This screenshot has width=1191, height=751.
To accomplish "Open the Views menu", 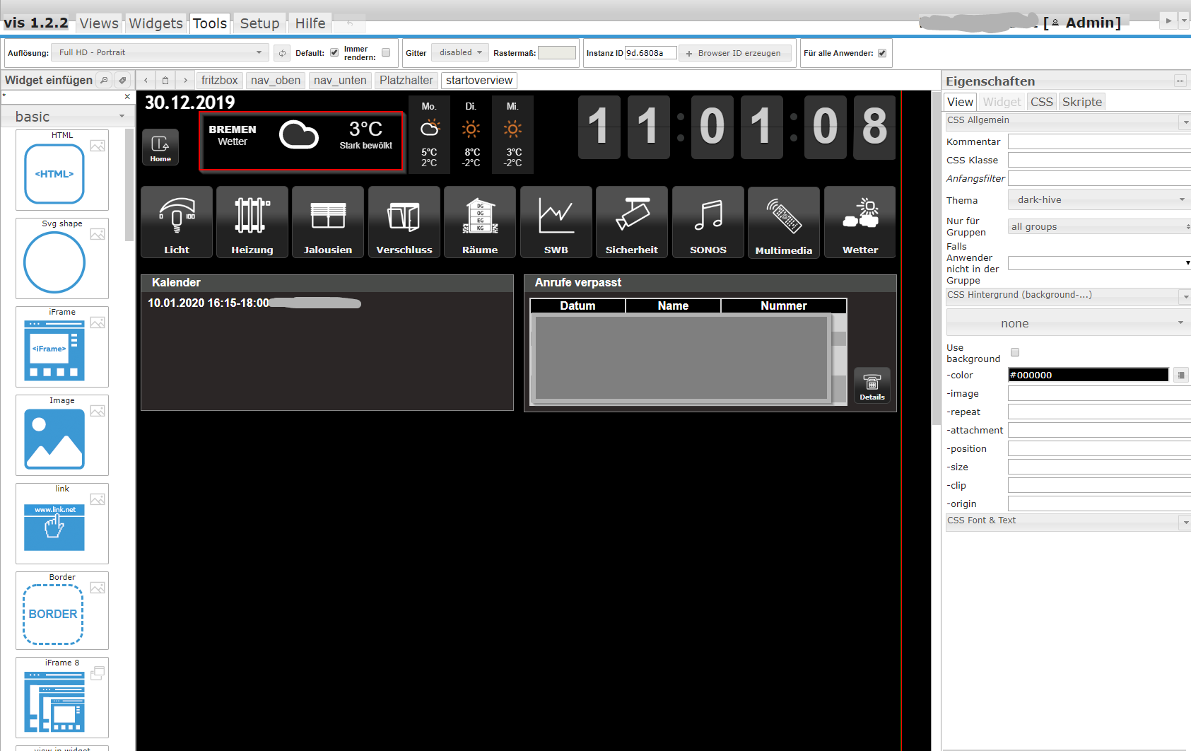I will click(99, 23).
